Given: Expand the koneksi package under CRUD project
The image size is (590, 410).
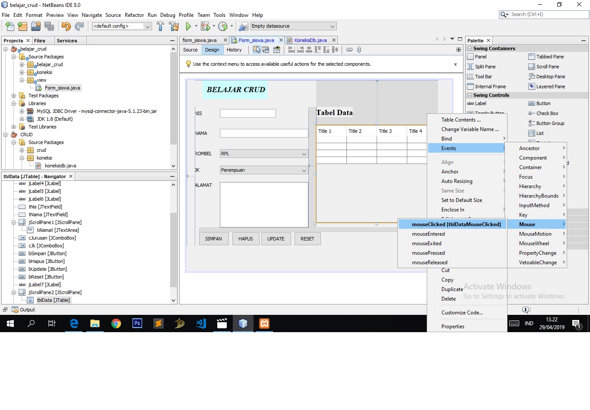Looking at the screenshot, I should 21,158.
